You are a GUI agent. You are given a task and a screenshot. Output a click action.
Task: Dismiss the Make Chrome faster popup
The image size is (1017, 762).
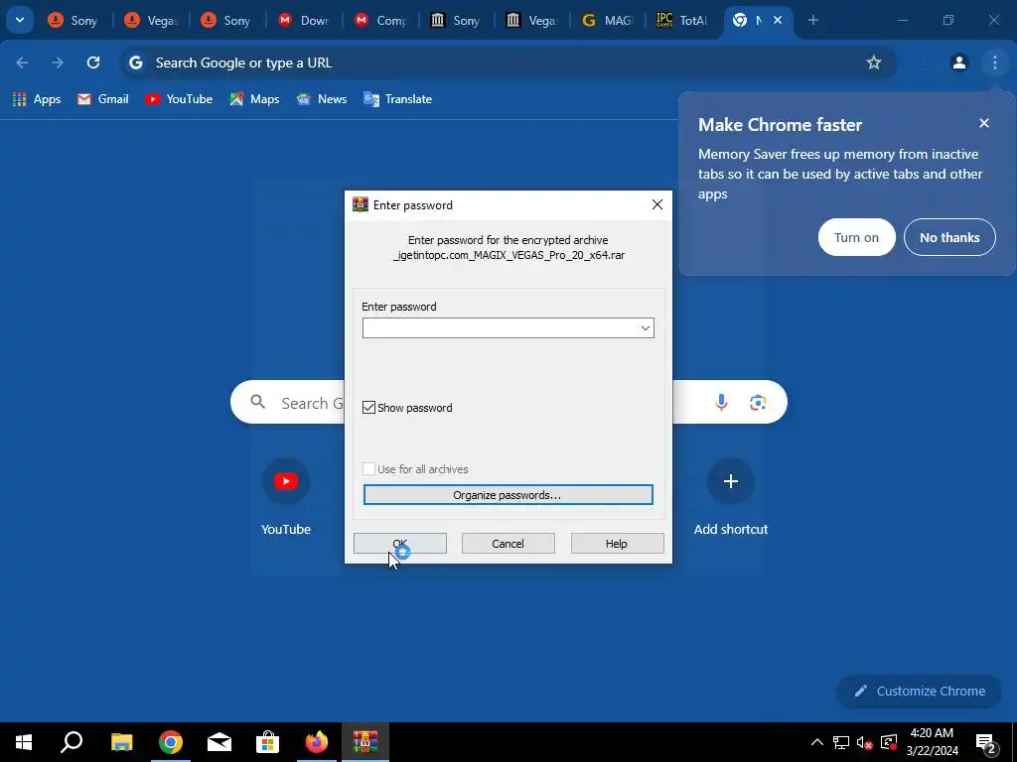click(984, 123)
